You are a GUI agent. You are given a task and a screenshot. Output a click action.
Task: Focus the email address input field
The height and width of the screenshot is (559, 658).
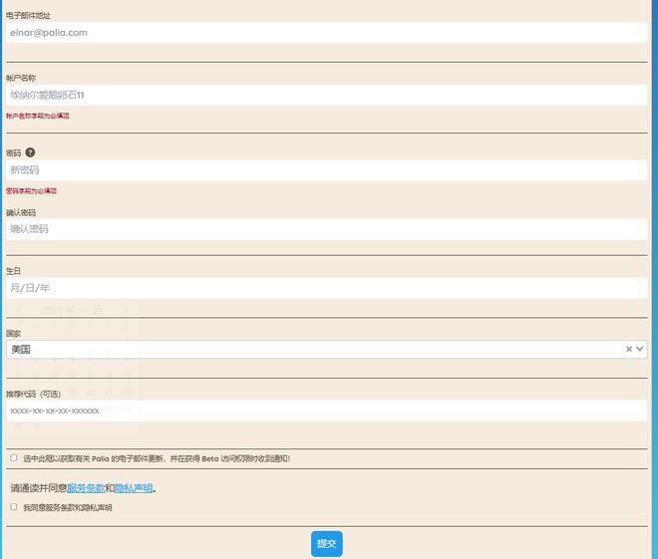326,33
